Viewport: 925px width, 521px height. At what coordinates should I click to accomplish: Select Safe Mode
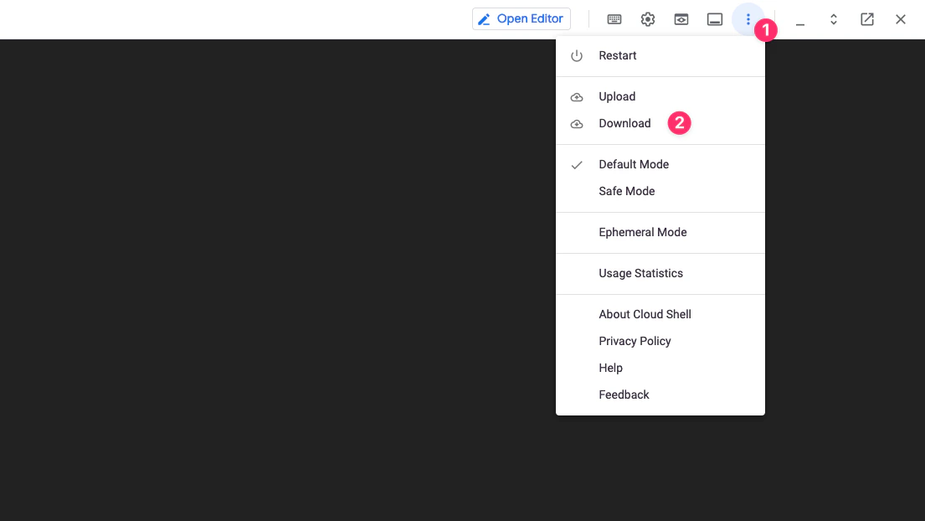(626, 191)
